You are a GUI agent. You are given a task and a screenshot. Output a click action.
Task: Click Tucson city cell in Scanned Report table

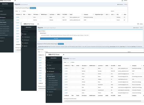118,20
